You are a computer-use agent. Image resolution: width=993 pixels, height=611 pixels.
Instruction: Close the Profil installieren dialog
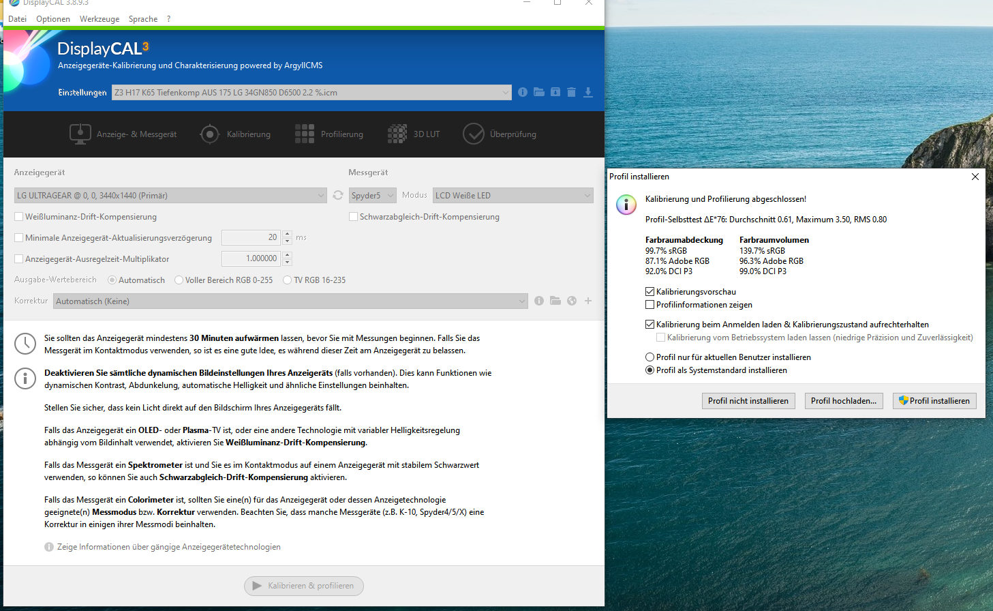tap(975, 177)
